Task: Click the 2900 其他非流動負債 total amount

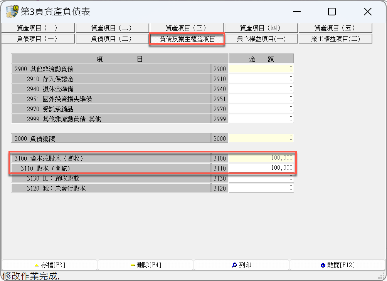Action: coord(261,69)
